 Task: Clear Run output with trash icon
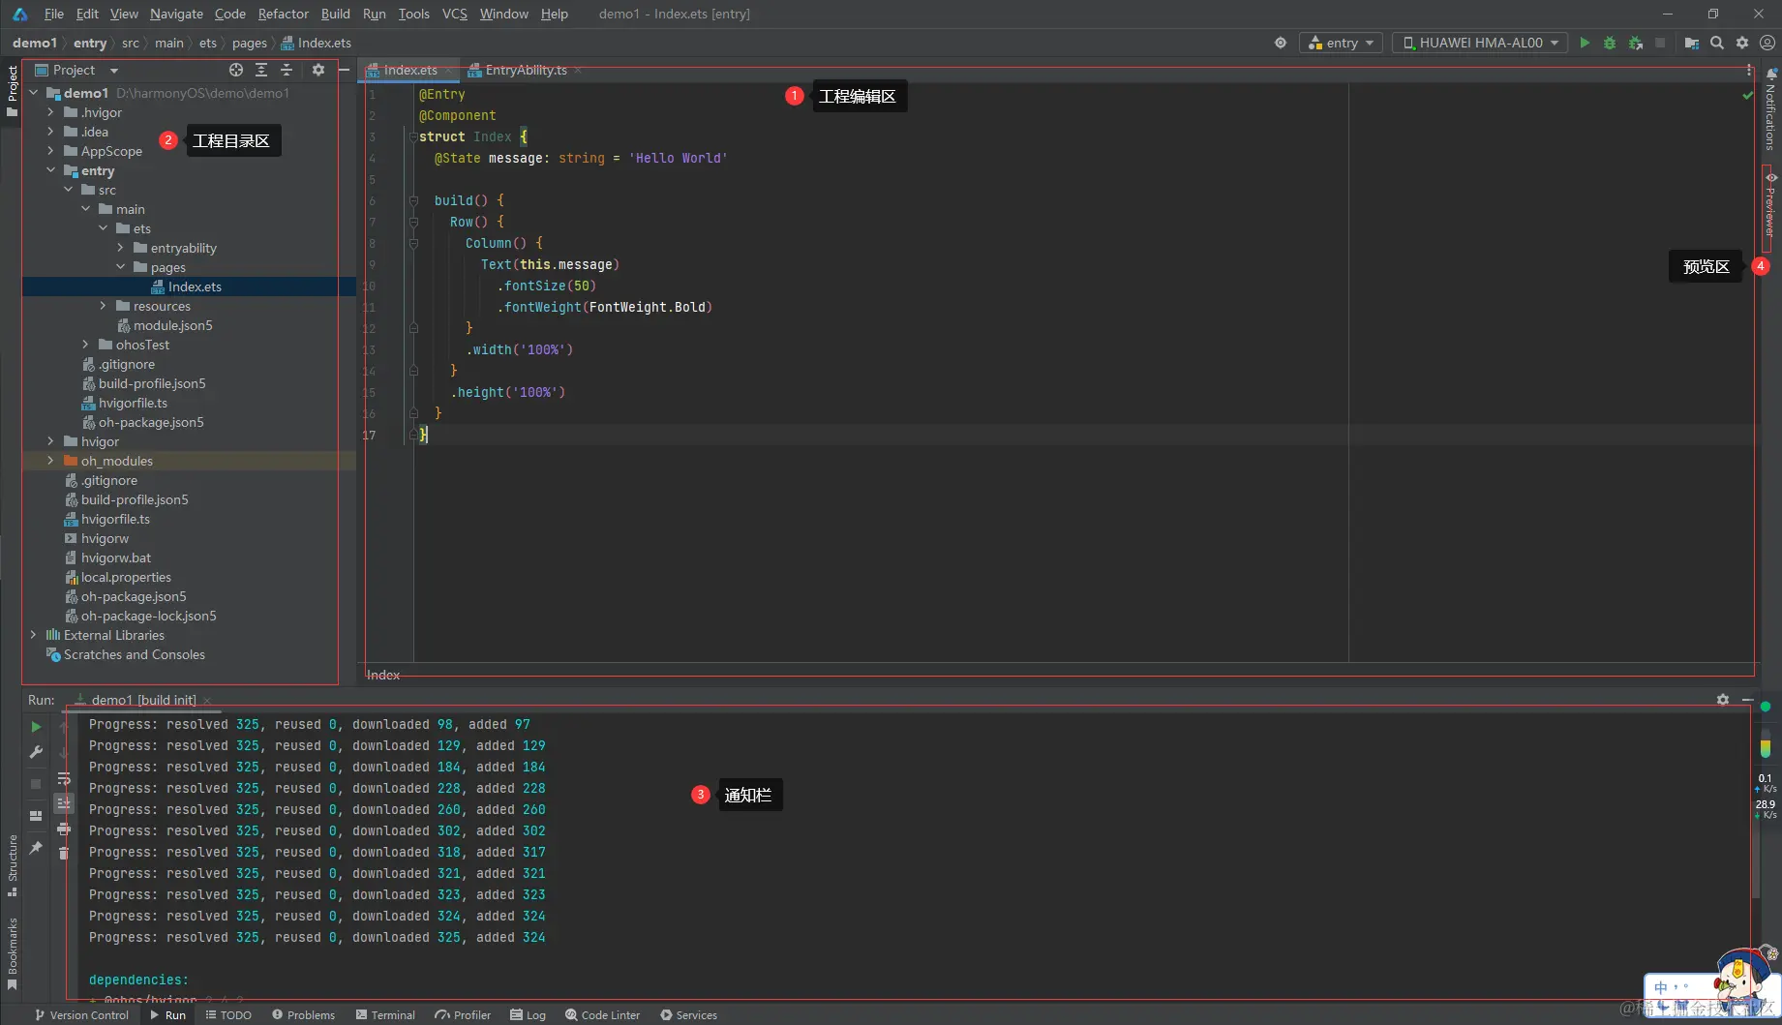[64, 853]
